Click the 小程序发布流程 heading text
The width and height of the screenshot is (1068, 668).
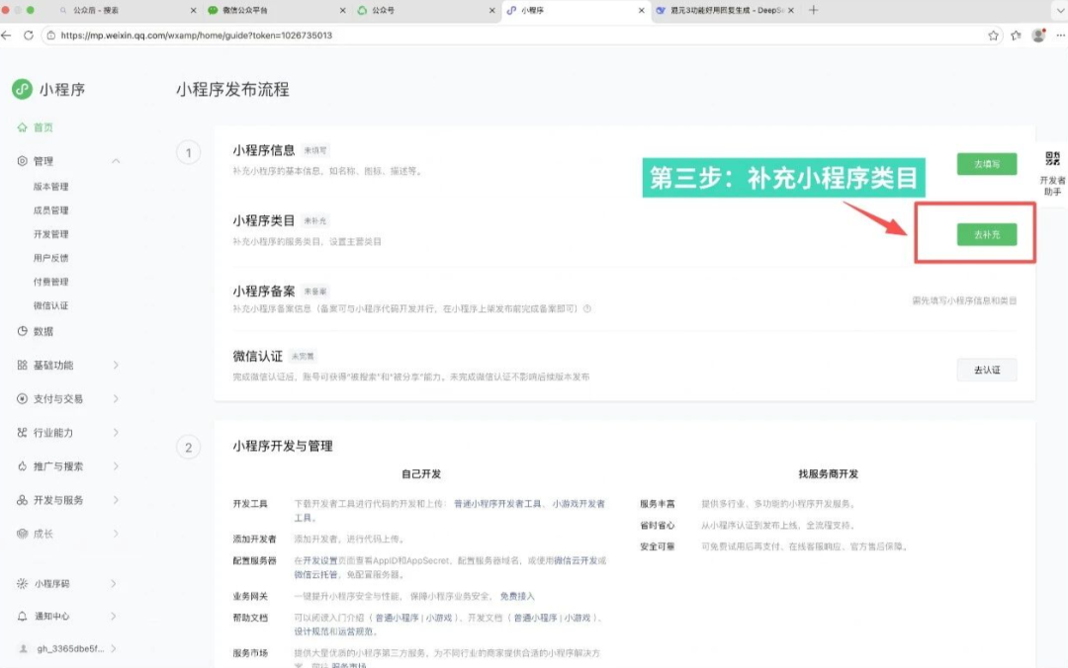pyautogui.click(x=232, y=89)
